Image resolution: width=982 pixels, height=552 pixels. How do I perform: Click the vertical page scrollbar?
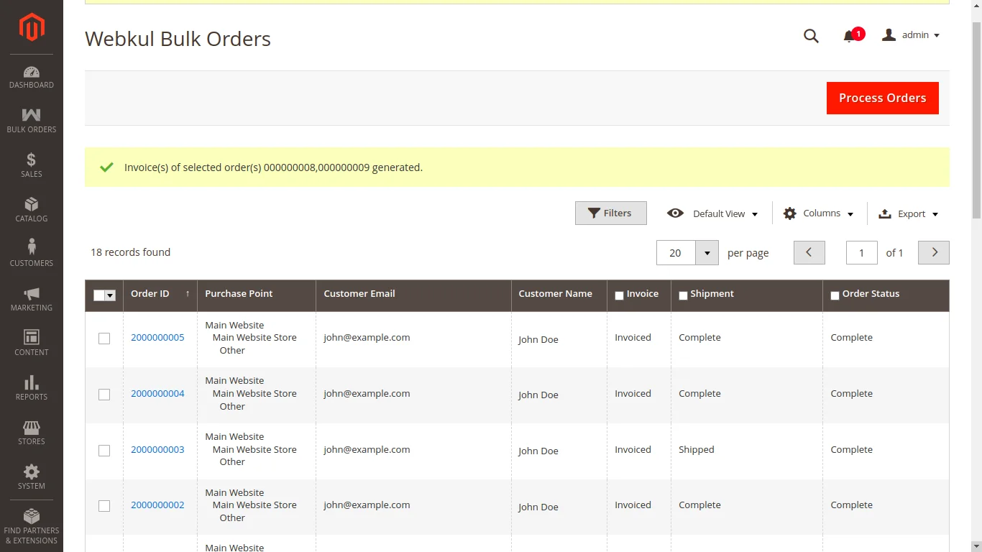[976, 119]
